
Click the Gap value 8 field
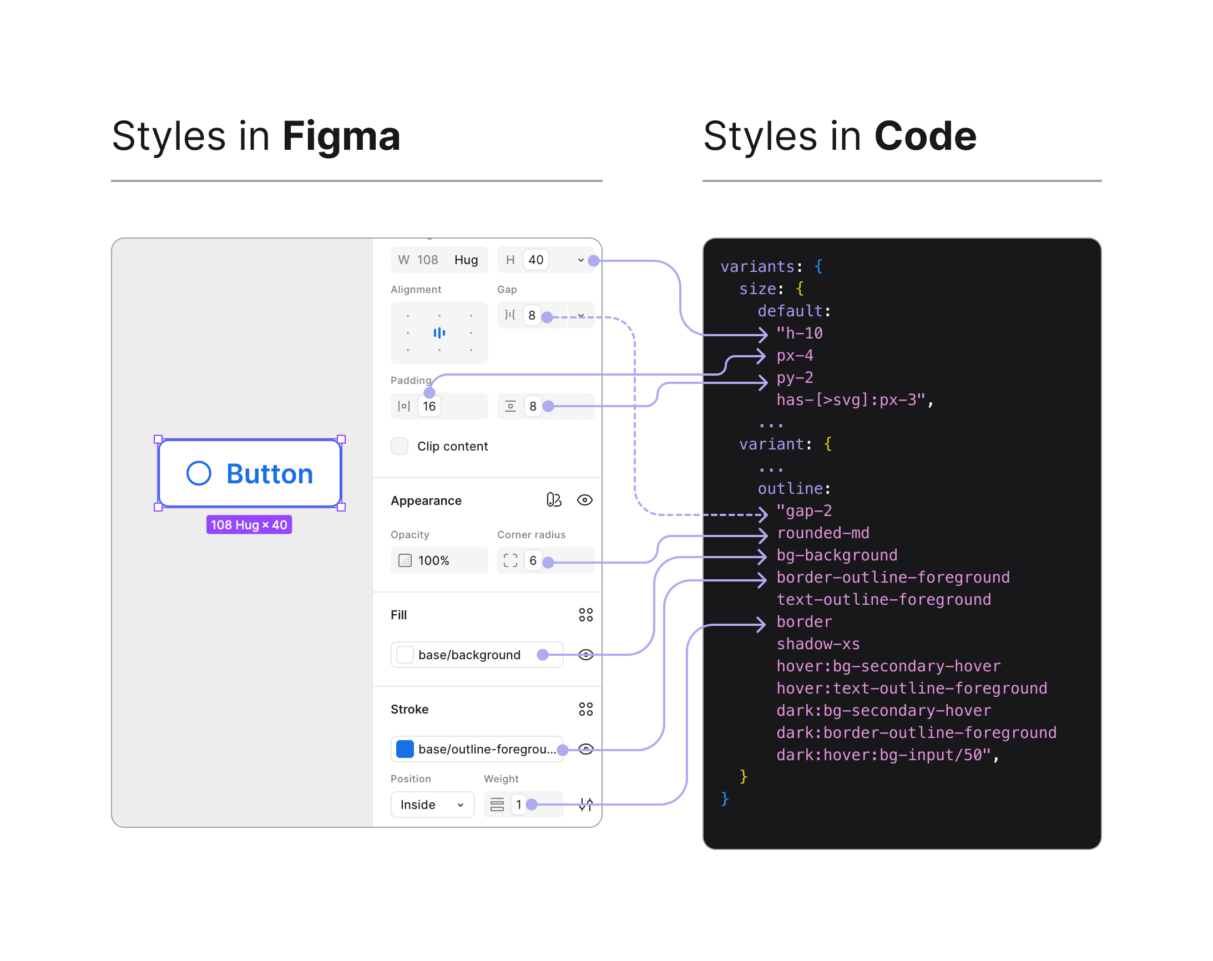click(532, 315)
